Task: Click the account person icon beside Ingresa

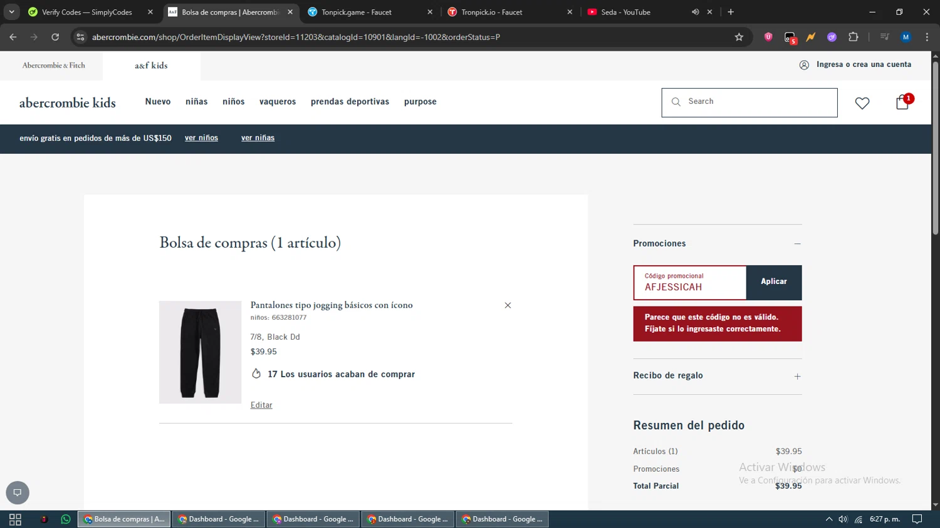Action: [804, 65]
